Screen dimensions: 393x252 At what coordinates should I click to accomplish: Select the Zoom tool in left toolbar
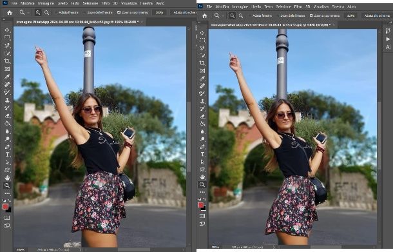(7, 186)
